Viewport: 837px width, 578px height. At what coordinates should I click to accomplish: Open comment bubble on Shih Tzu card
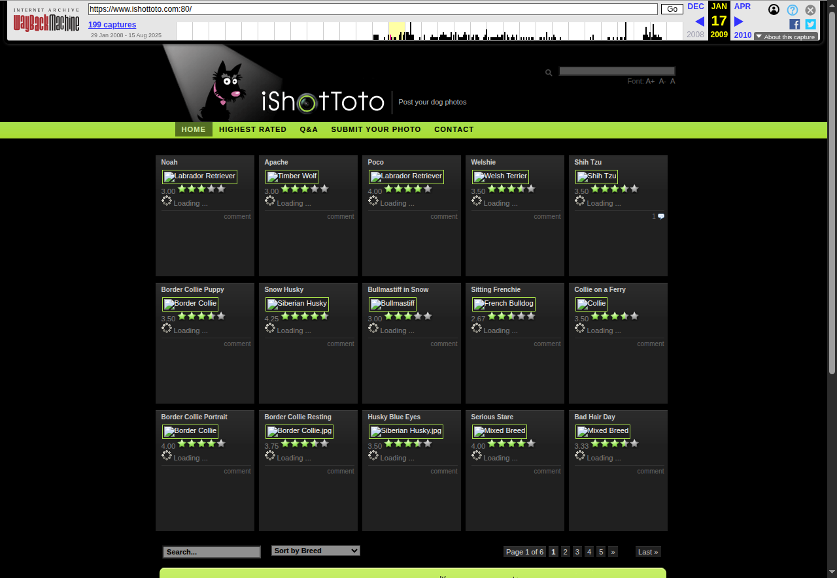(x=661, y=216)
